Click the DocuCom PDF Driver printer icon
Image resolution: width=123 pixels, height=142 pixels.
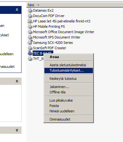point(30,16)
